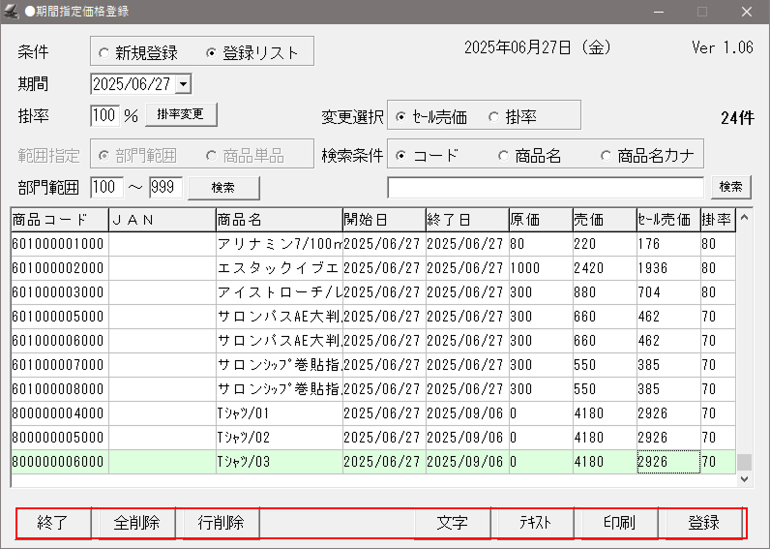Select row for アリナミン7/100 product
This screenshot has height=549, width=770.
click(x=279, y=244)
